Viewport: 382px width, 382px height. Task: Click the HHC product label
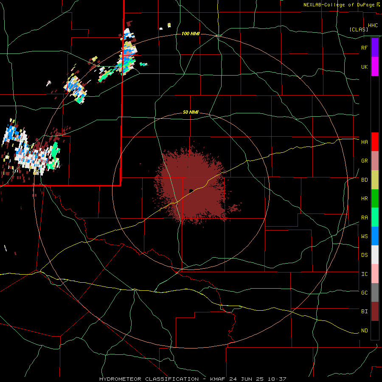click(x=373, y=25)
